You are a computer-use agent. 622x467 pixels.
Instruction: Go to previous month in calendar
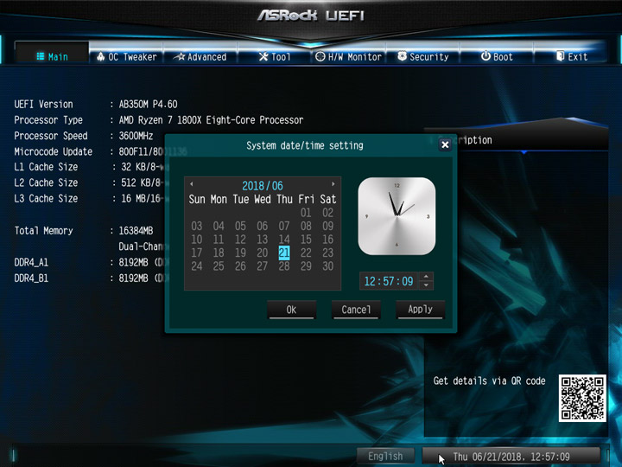[x=192, y=184]
